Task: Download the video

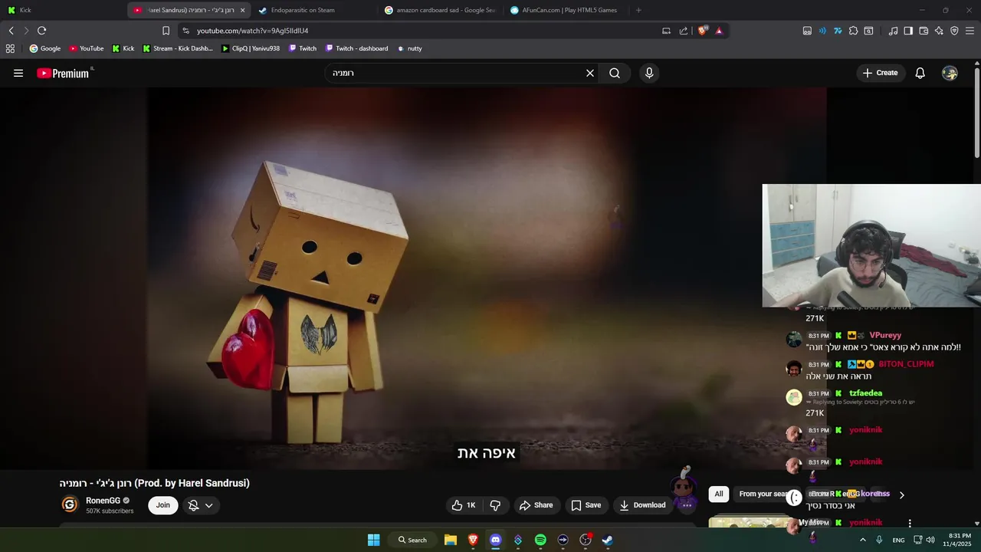Action: (x=642, y=505)
